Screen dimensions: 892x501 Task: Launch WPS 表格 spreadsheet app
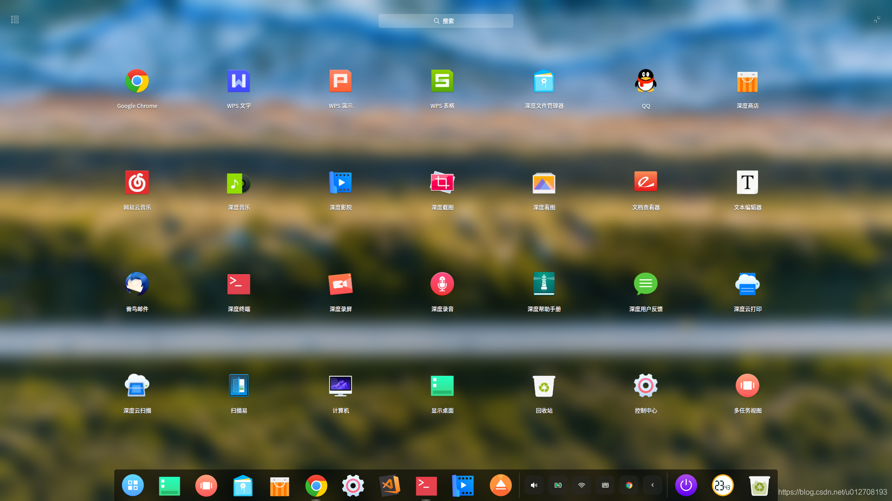click(x=442, y=82)
